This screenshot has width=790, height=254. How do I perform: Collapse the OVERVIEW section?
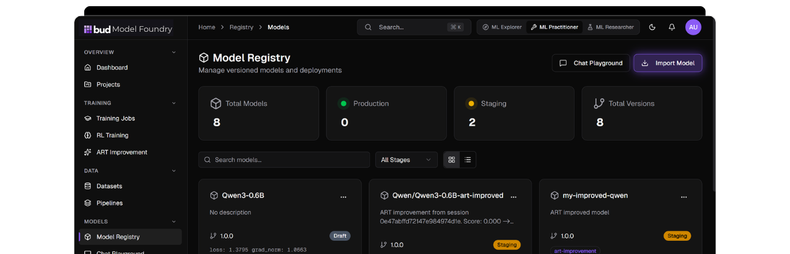tap(174, 52)
